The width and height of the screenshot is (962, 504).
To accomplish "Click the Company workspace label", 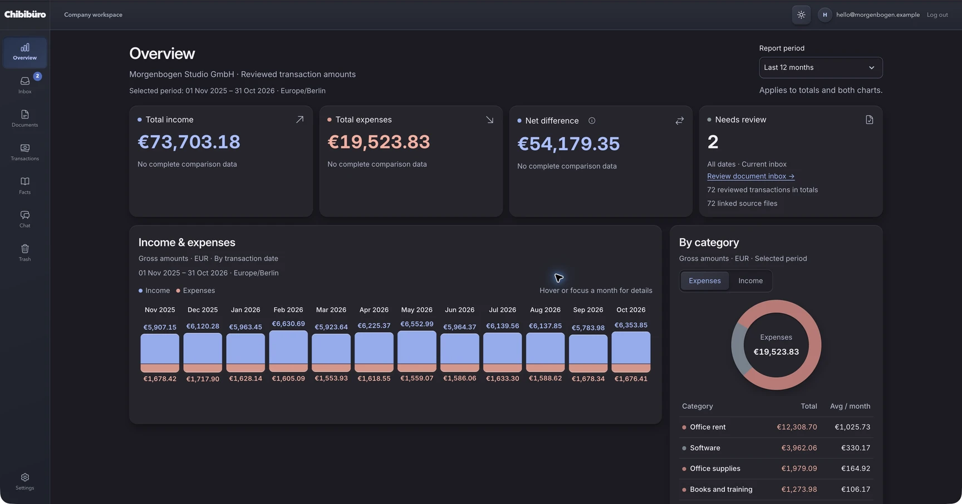I will tap(93, 15).
